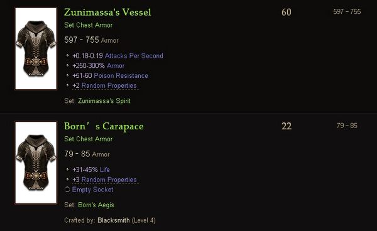Click the +250-300% Armor property
The height and width of the screenshot is (231, 377).
(x=99, y=65)
